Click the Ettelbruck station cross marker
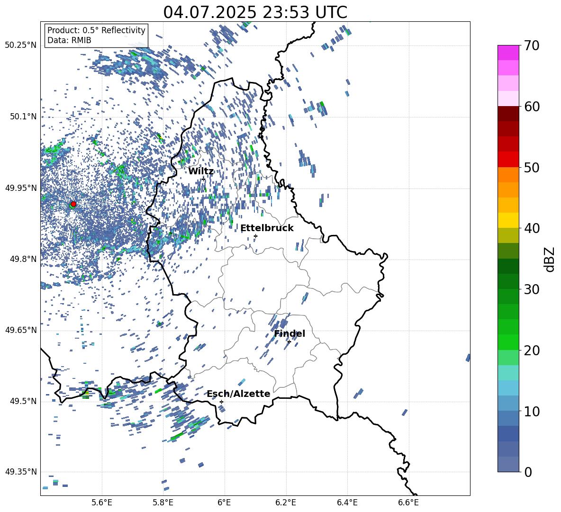This screenshot has height=512, width=561. pyautogui.click(x=255, y=236)
